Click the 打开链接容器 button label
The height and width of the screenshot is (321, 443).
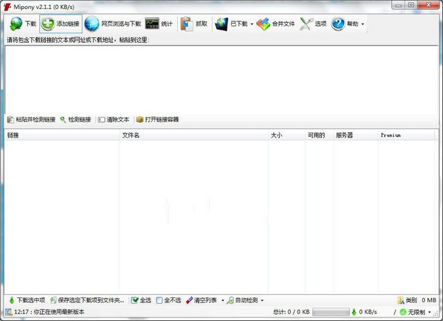[x=162, y=120]
